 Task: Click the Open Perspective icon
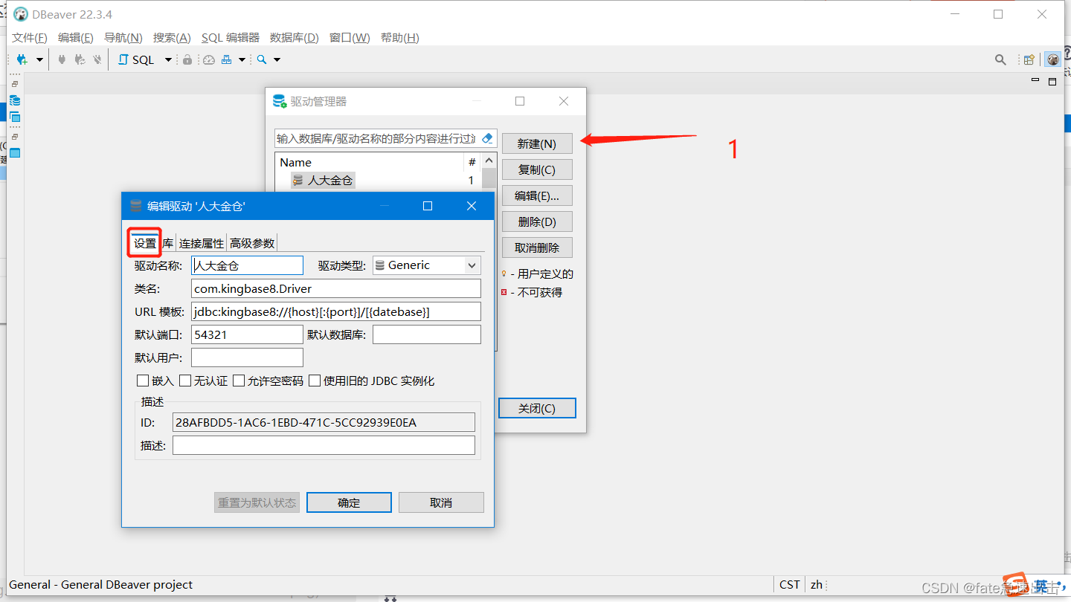point(1029,59)
